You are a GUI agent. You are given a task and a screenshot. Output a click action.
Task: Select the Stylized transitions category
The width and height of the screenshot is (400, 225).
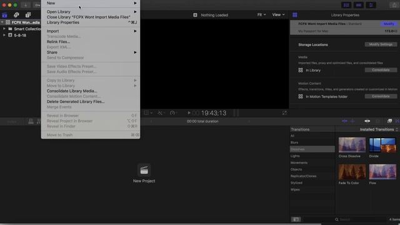coord(312,183)
